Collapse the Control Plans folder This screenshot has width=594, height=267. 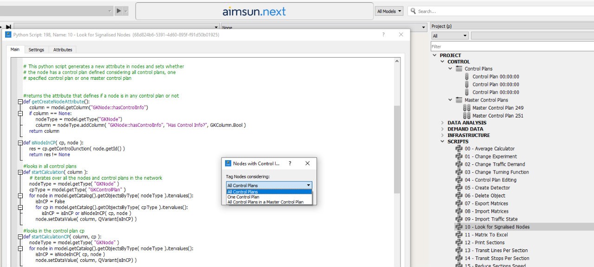point(450,69)
